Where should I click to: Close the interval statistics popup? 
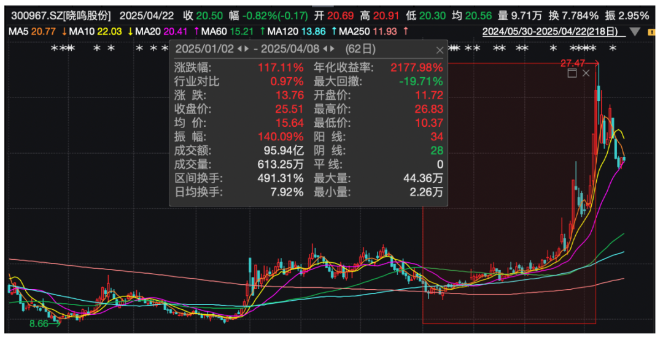[440, 51]
